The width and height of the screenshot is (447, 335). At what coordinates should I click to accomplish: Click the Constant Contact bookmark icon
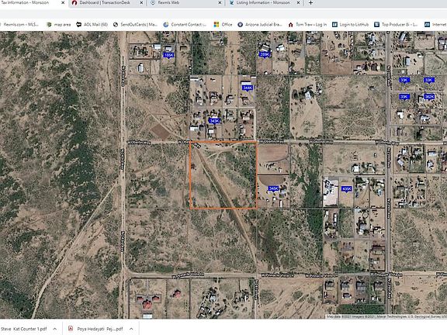pos(166,25)
